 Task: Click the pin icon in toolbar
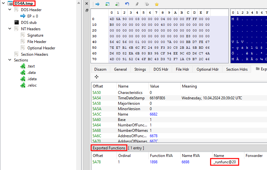[137, 4]
